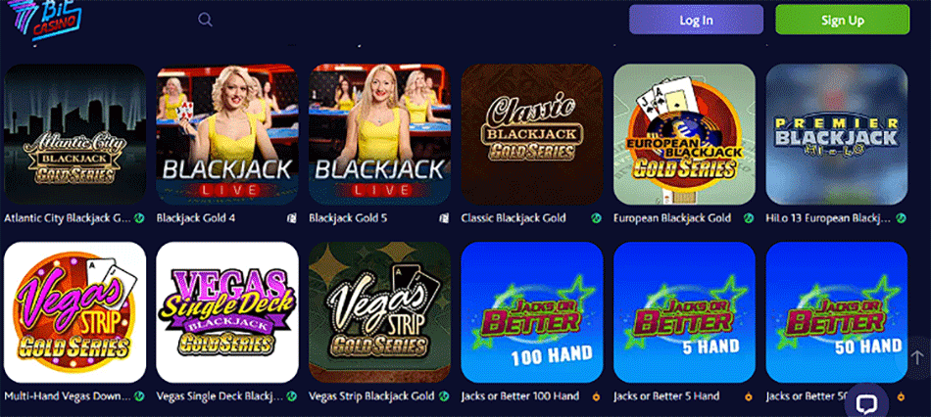
Task: Click the green Sign Up button
Action: coord(842,20)
